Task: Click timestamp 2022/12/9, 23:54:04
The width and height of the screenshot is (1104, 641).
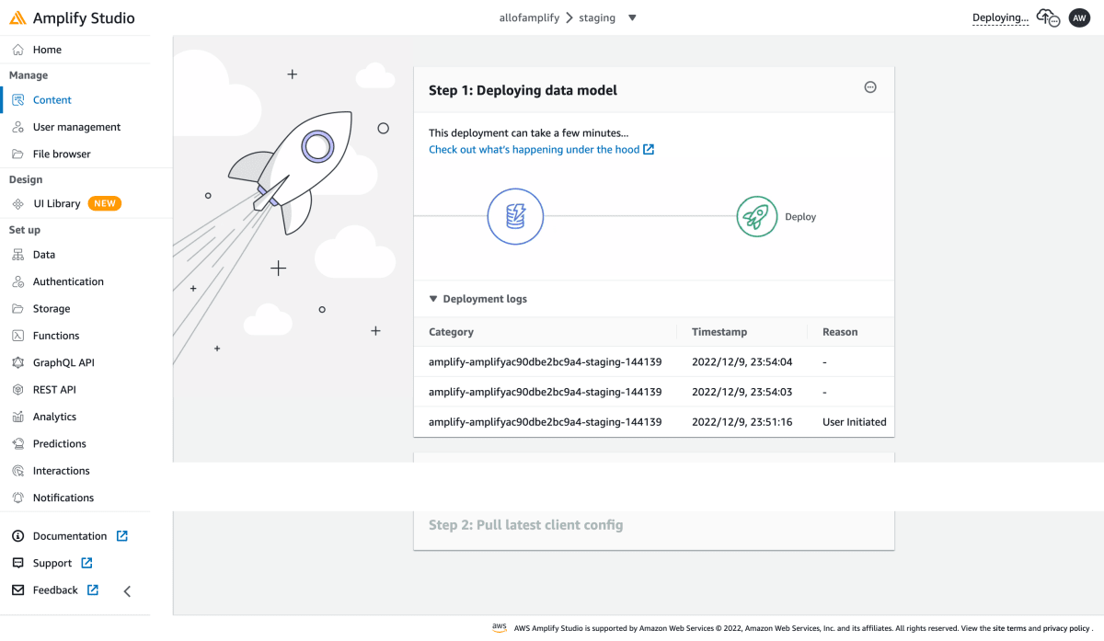Action: (742, 362)
